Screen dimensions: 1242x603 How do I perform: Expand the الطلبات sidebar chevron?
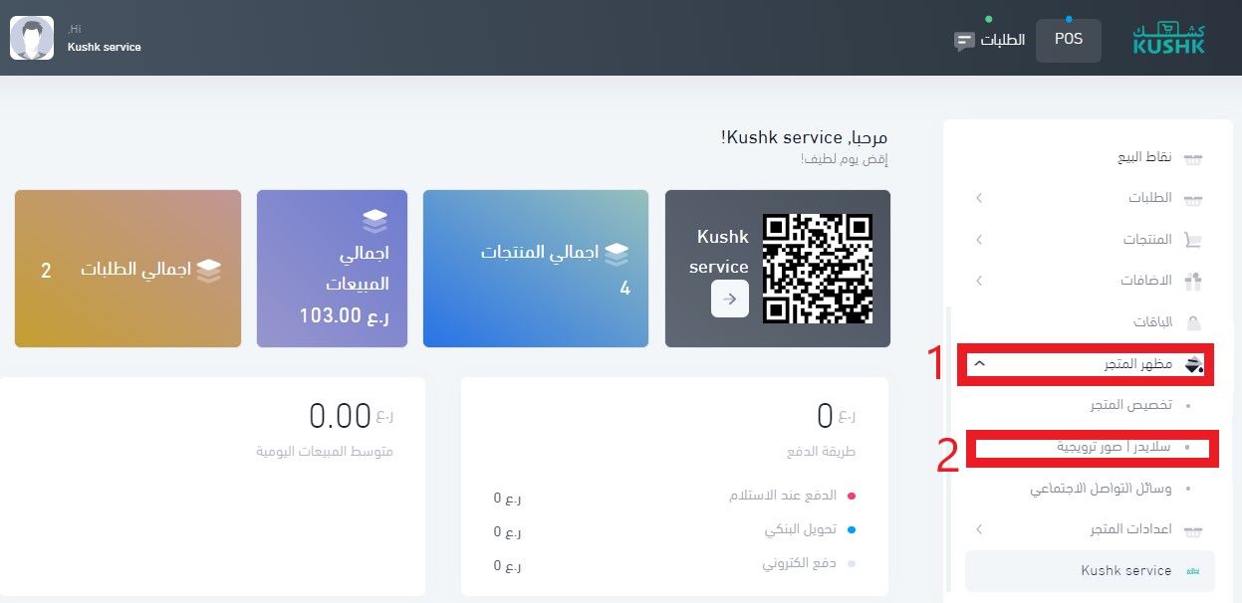(979, 198)
